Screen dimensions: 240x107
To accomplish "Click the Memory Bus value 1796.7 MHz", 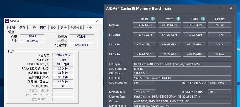I will pyautogui.click(x=144, y=92).
